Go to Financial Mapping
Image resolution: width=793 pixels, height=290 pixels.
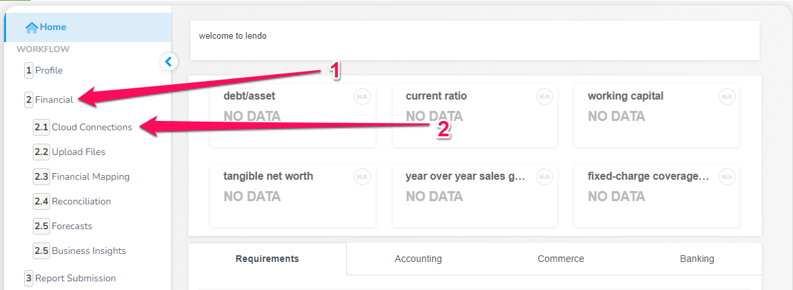[x=82, y=176]
